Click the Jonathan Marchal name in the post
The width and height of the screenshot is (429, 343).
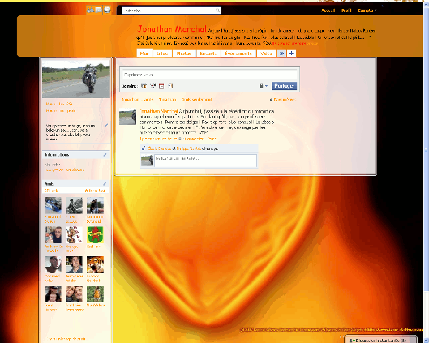tap(159, 111)
